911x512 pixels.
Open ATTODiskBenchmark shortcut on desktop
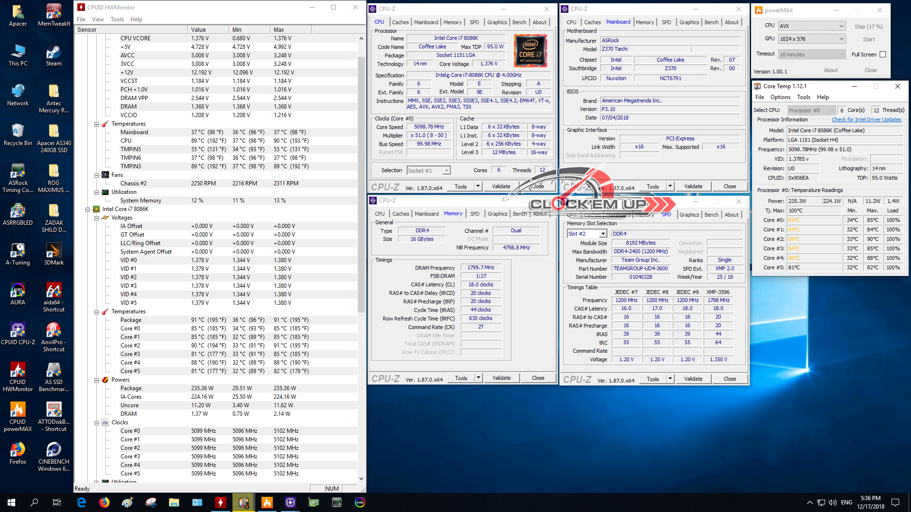click(x=54, y=417)
